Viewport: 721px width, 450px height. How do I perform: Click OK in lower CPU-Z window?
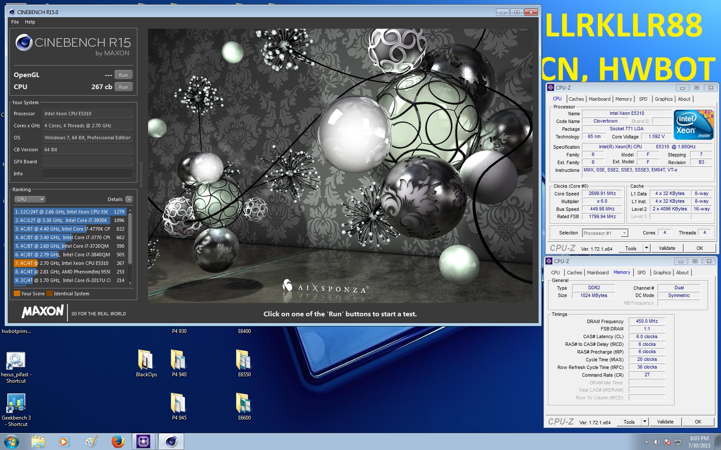(x=698, y=422)
